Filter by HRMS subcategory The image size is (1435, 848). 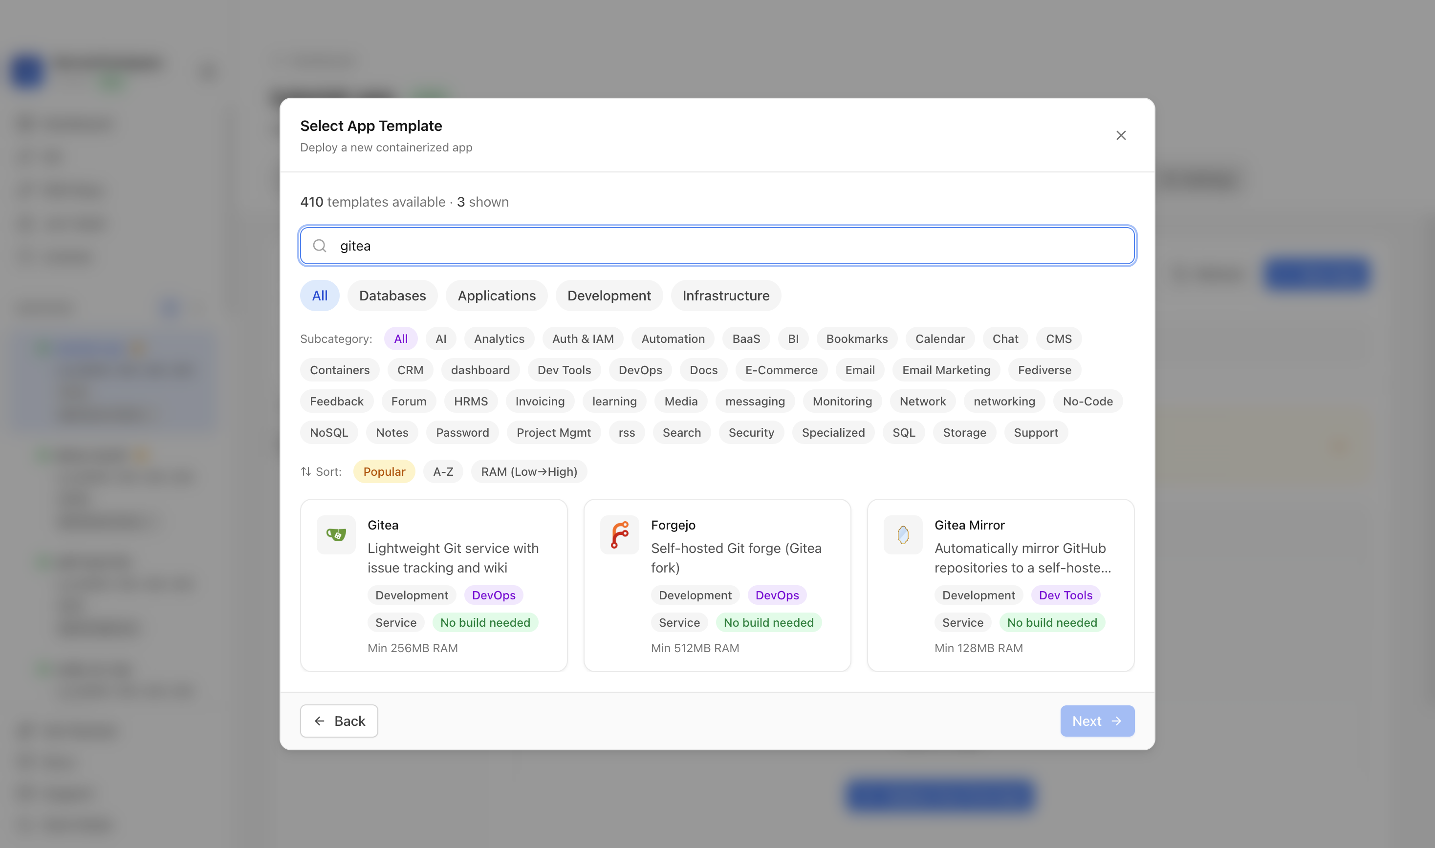coord(471,401)
